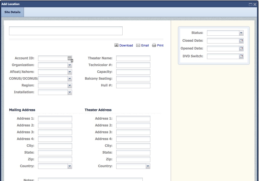Open the Closed Date calendar picker
Screen dimensions: 259x181
[x=241, y=41]
